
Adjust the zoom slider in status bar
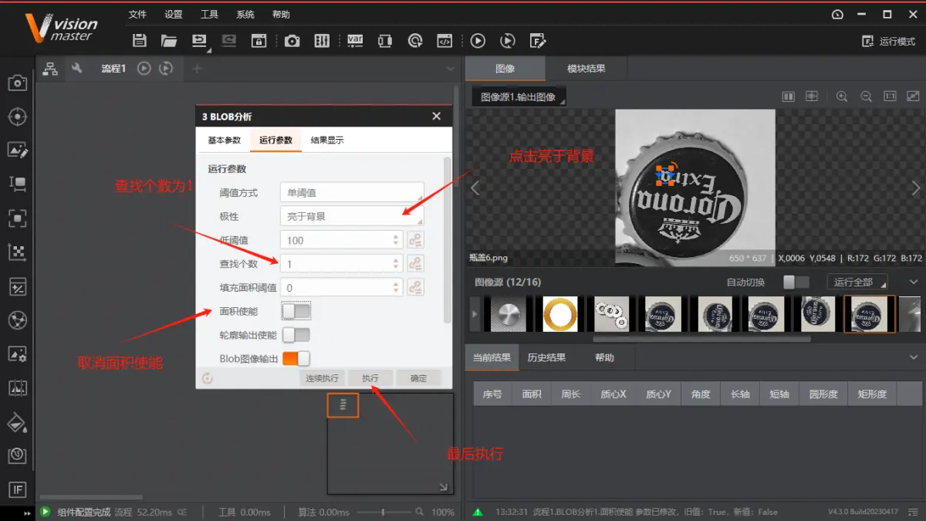coord(383,512)
